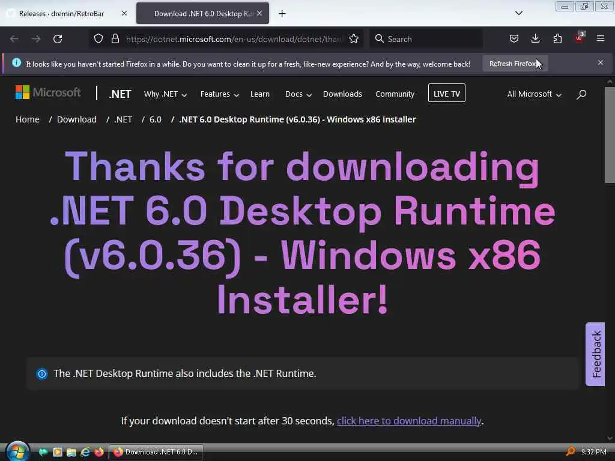Open Save to Pocket icon
The height and width of the screenshot is (461, 615).
(514, 39)
